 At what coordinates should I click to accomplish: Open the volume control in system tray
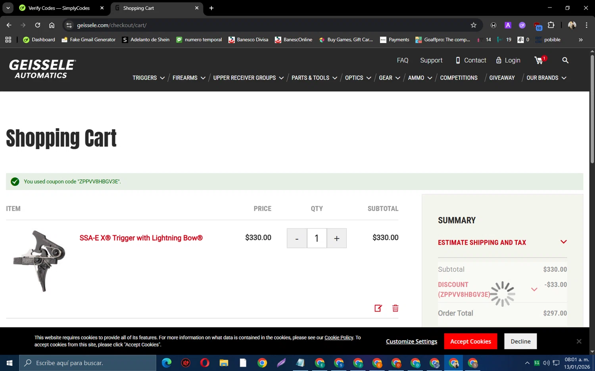[x=546, y=363]
